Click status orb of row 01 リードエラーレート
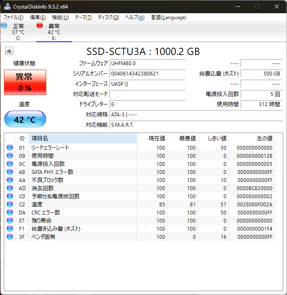Viewport: 287px width, 295px height. [x=10, y=147]
